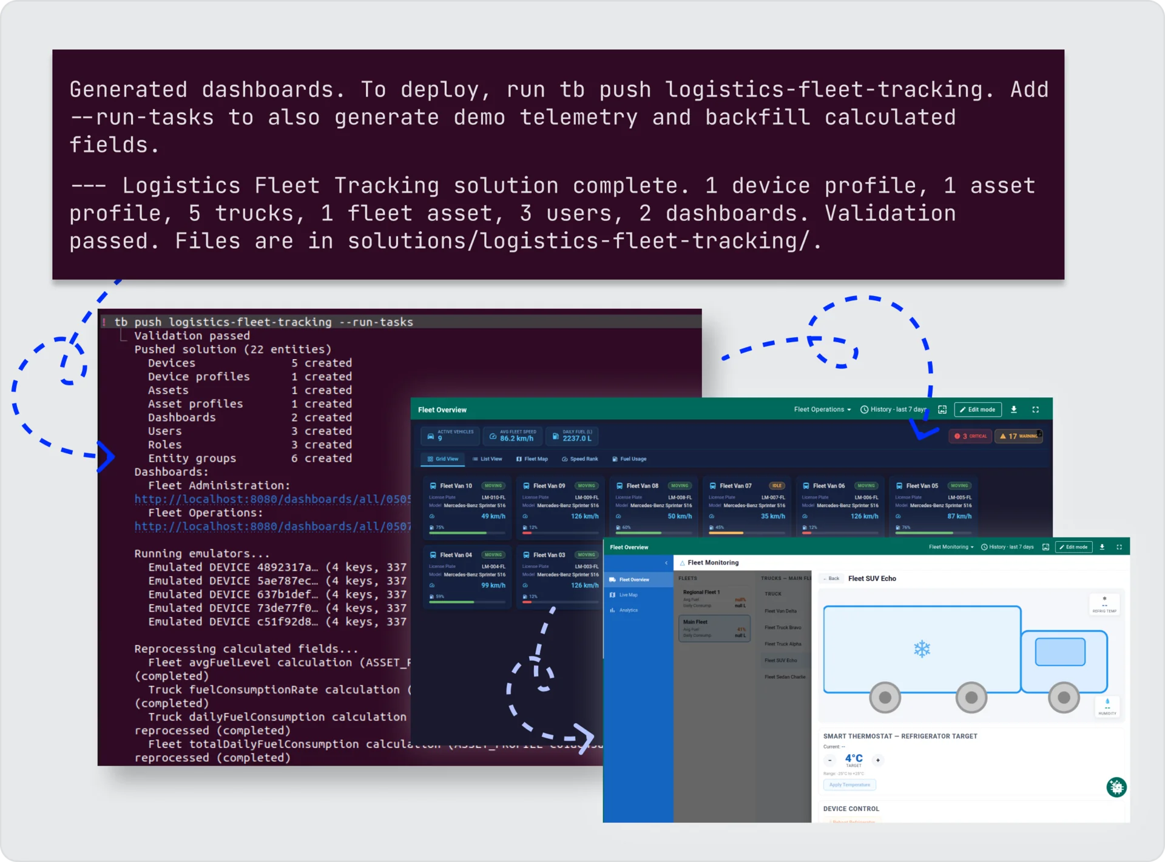Click license plate LM-008-FL

point(680,497)
